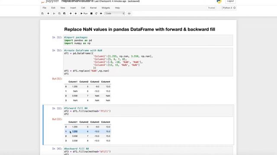
Task: Click the In [1] cell prompt
Action: point(57,37)
